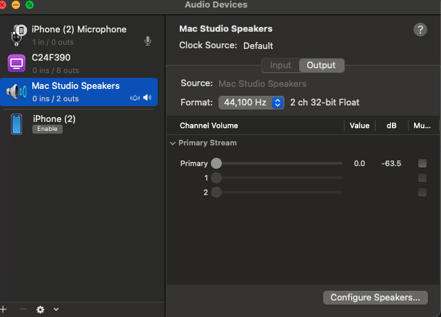Click the Primary value 0.0 field
Viewport: 441px width, 317px height.
(360, 163)
